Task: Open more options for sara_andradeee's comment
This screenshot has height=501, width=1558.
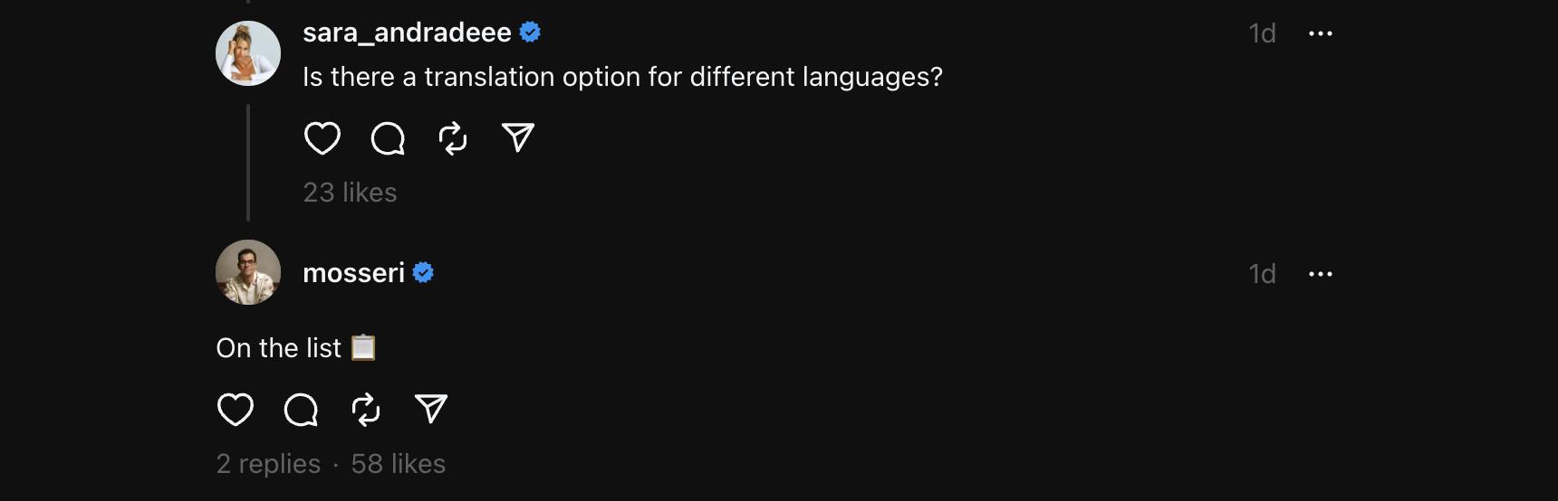Action: (x=1320, y=33)
